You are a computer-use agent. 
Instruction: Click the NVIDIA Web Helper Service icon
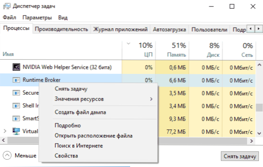pyautogui.click(x=16, y=67)
